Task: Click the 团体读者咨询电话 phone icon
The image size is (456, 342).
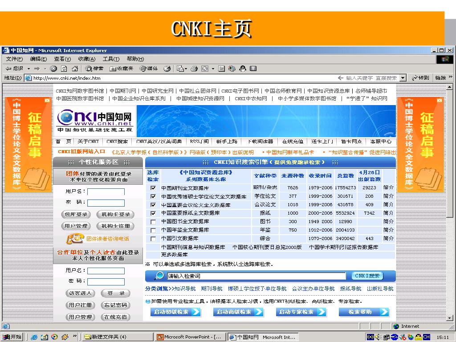Action: [75, 239]
